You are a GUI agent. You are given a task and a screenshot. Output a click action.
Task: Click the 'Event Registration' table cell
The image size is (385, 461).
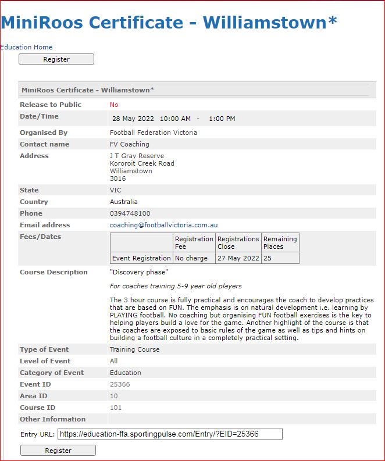pyautogui.click(x=141, y=258)
